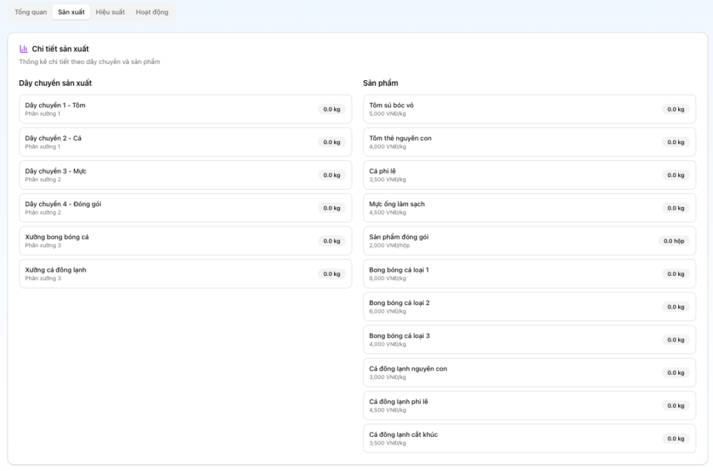Image resolution: width=713 pixels, height=471 pixels.
Task: Select the Bong bóng cá loại 1 card
Action: pyautogui.click(x=529, y=274)
